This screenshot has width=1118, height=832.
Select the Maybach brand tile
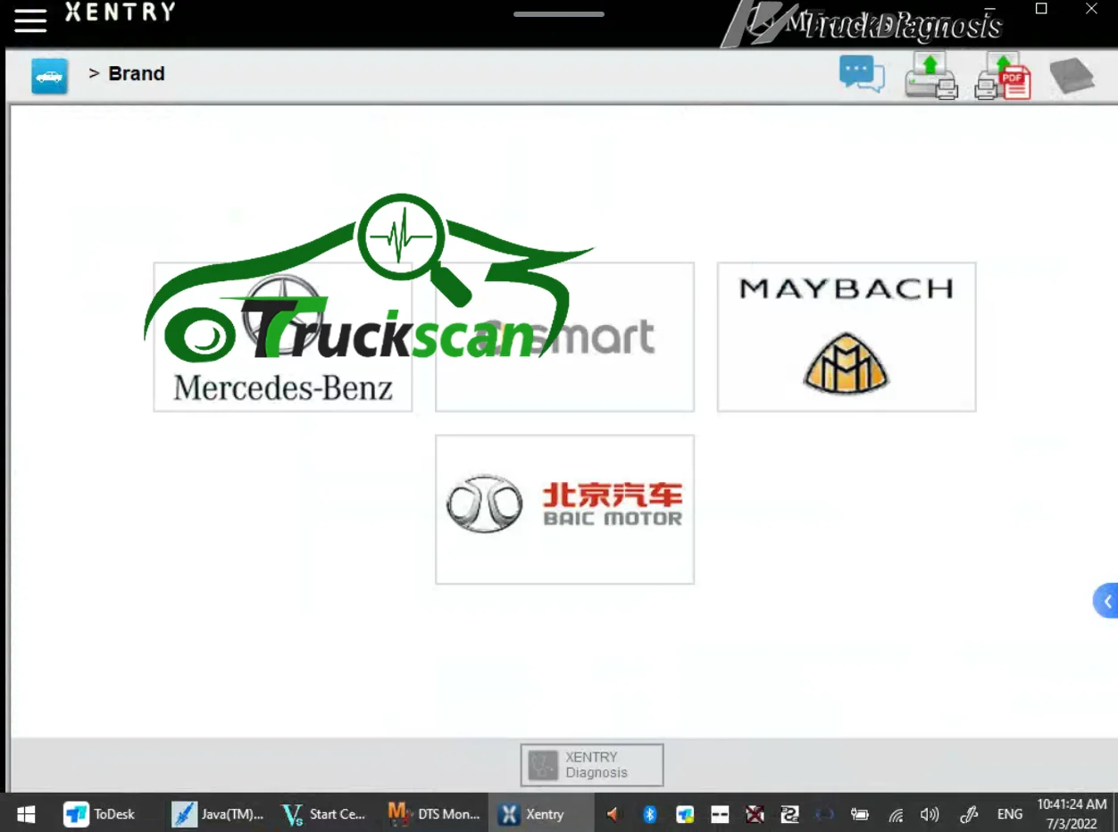[x=847, y=337]
